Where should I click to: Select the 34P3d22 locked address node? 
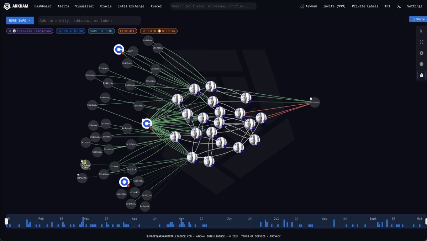[82, 178]
